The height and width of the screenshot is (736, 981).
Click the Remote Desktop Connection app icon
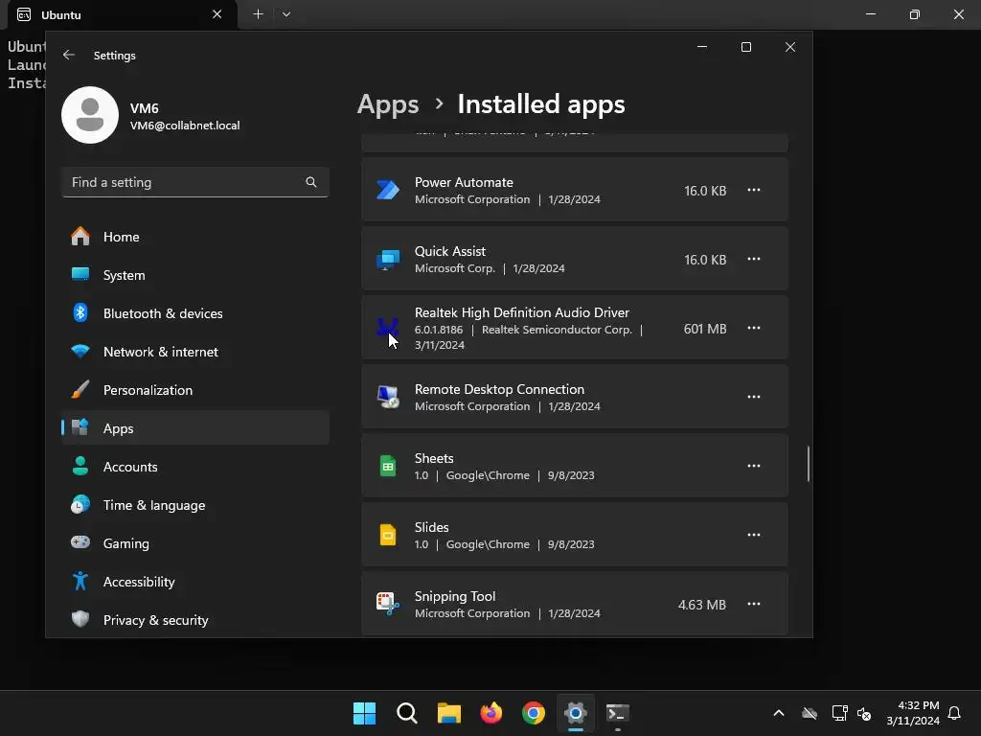pyautogui.click(x=388, y=397)
